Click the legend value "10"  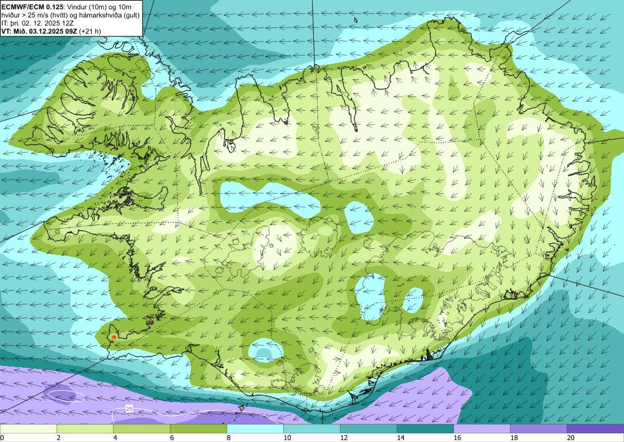point(287,438)
